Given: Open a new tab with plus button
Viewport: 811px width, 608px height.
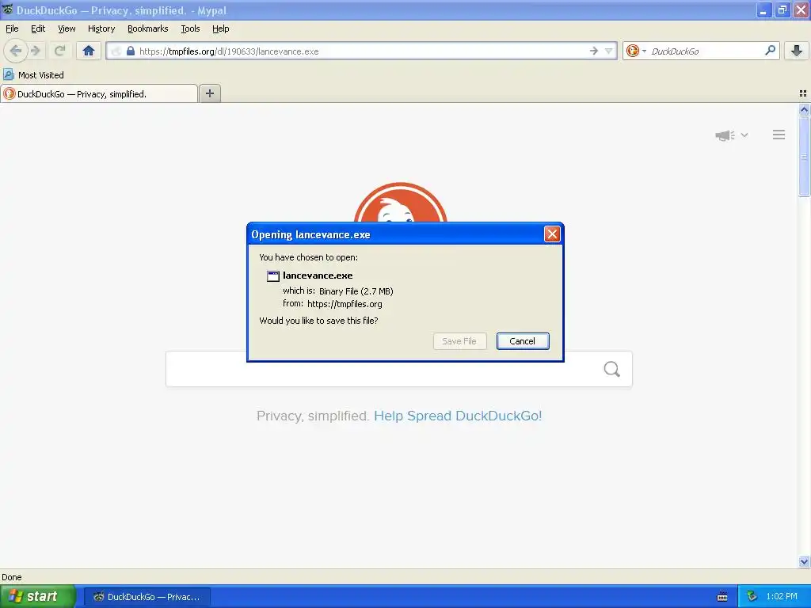Looking at the screenshot, I should click(209, 93).
